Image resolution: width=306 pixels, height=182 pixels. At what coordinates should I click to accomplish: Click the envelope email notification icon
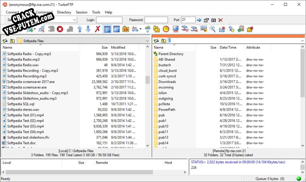click(x=222, y=29)
